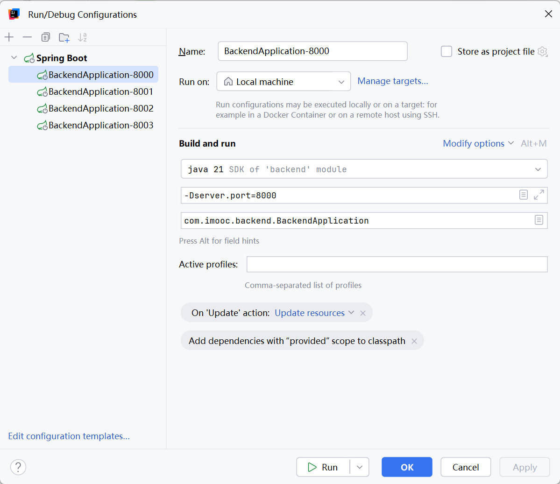
Task: Open the Manage targets link
Action: point(392,81)
